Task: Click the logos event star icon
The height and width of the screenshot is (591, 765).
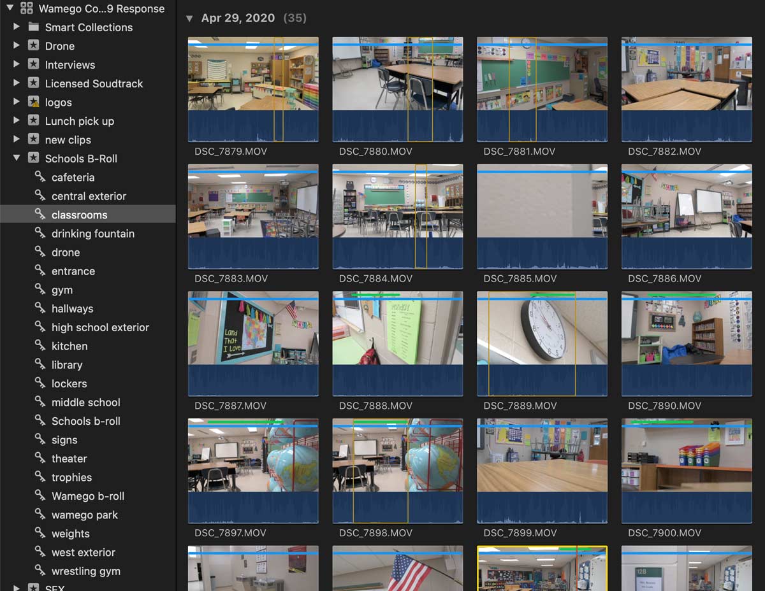Action: pos(34,102)
